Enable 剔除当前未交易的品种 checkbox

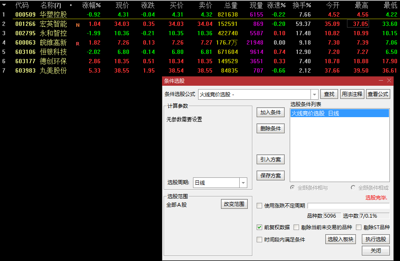[296, 227]
